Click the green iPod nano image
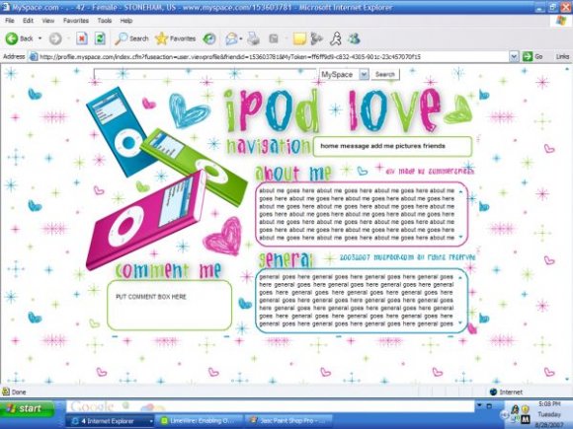 194,166
